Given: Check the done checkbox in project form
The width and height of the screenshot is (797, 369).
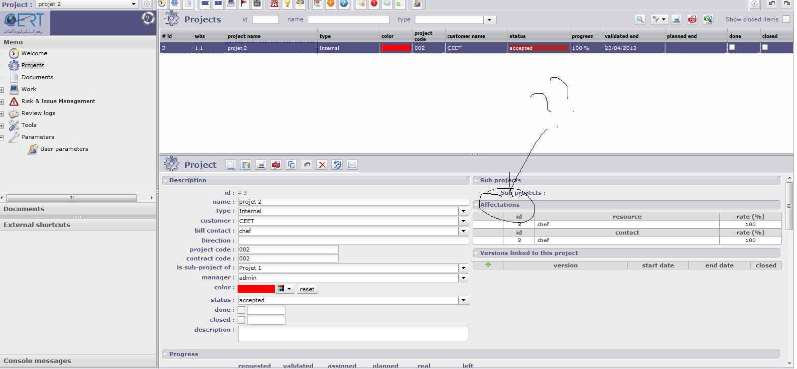Looking at the screenshot, I should 242,310.
